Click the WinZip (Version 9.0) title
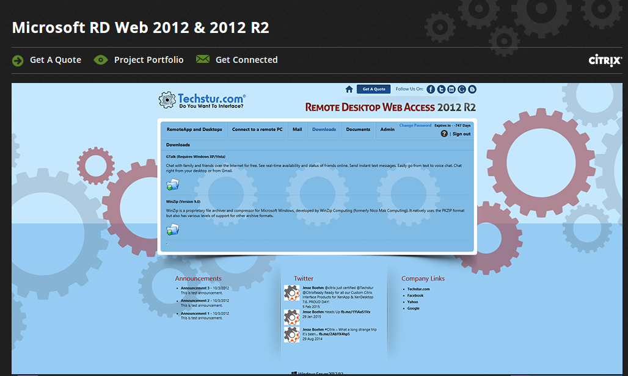 pos(183,201)
